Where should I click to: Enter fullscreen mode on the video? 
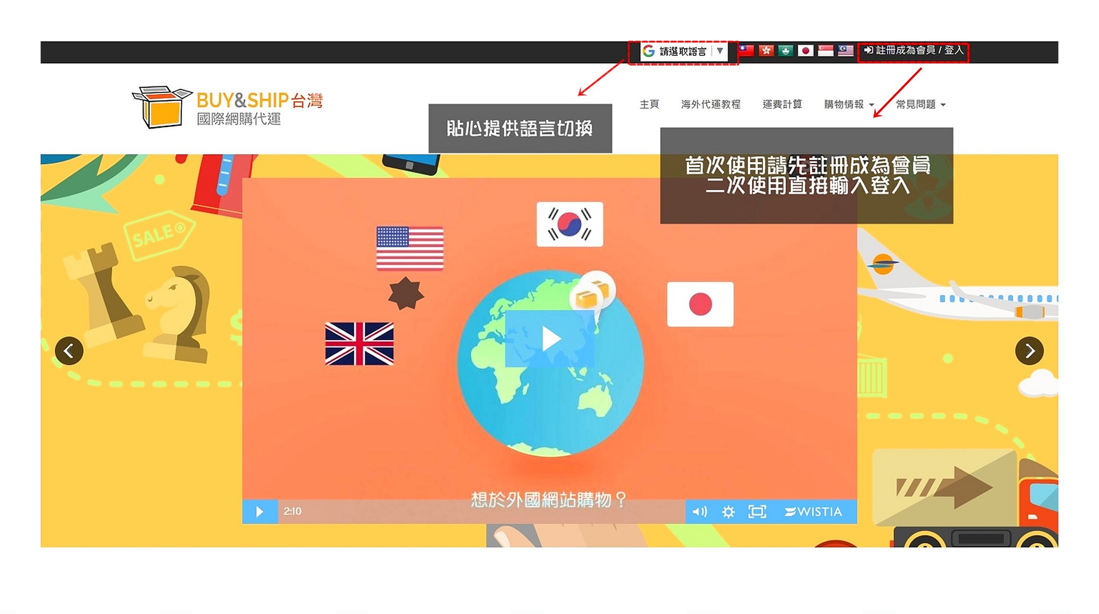tap(757, 512)
